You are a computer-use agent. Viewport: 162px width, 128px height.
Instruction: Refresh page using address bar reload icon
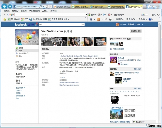click(x=47, y=7)
